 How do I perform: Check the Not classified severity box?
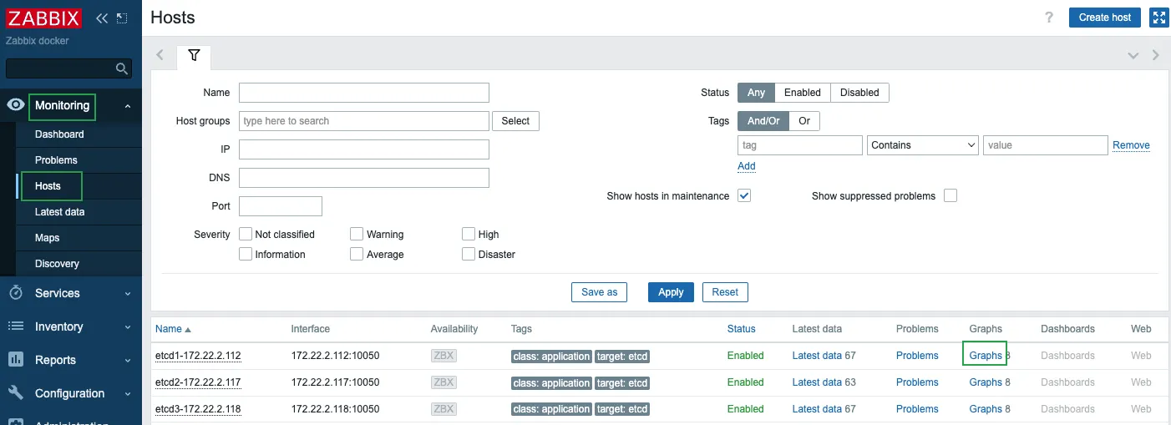point(246,234)
